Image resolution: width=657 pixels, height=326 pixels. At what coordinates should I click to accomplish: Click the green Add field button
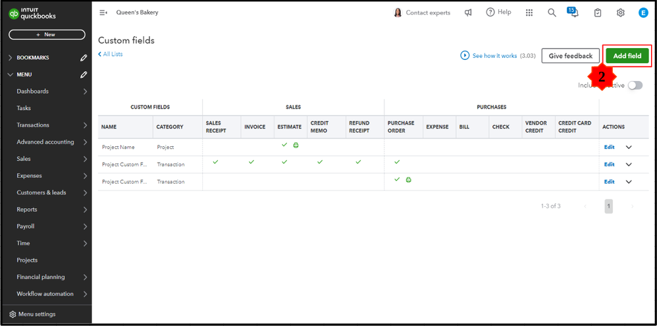627,56
